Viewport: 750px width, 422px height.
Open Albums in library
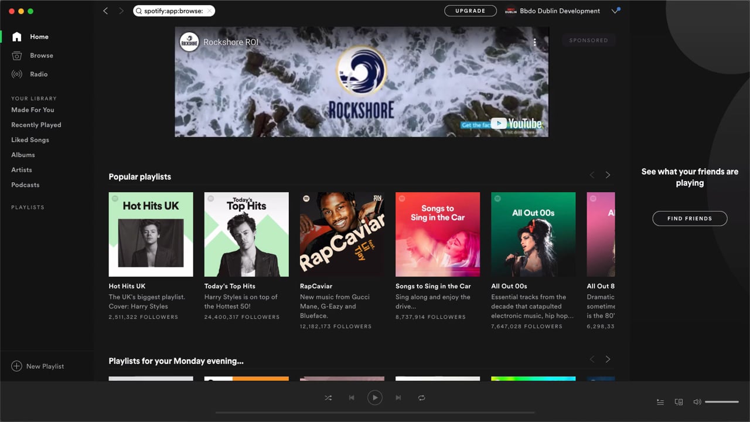pos(23,155)
